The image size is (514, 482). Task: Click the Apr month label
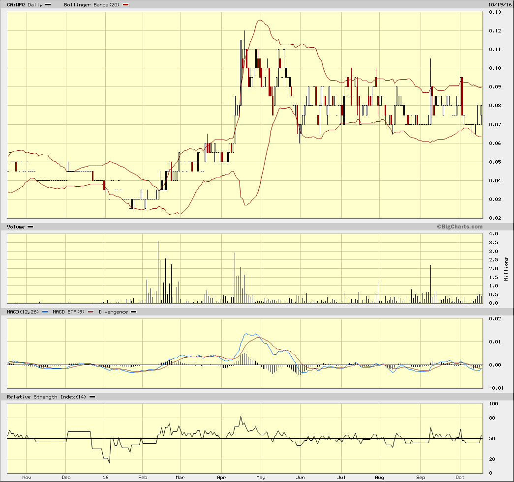pyautogui.click(x=221, y=478)
